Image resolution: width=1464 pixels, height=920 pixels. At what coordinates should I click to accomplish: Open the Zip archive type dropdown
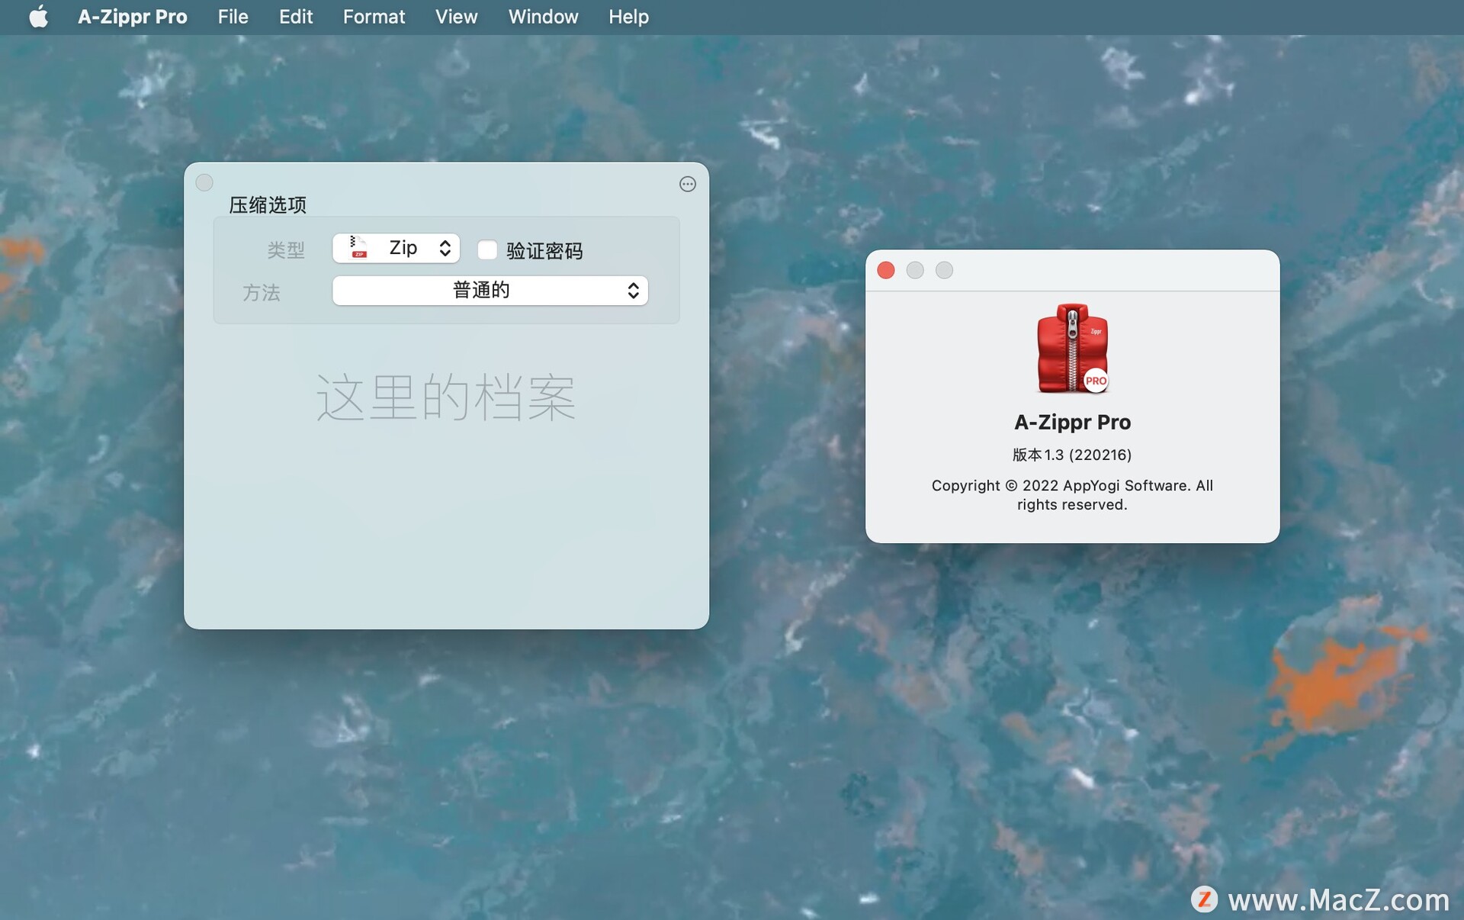pos(396,249)
